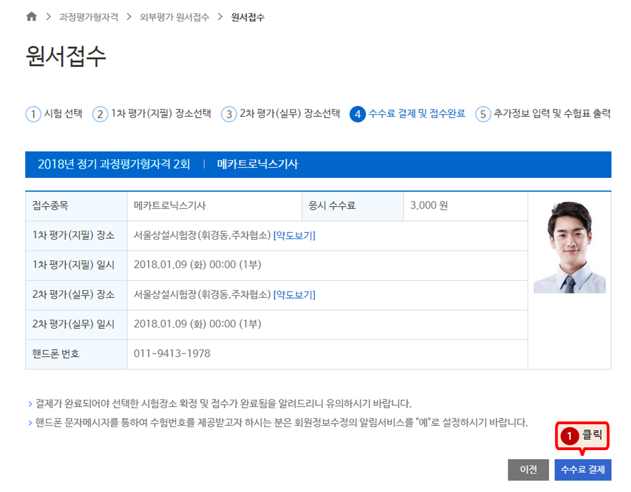Click the applicant photo thumbnail
Screen dimensions: 631x492
click(x=569, y=247)
